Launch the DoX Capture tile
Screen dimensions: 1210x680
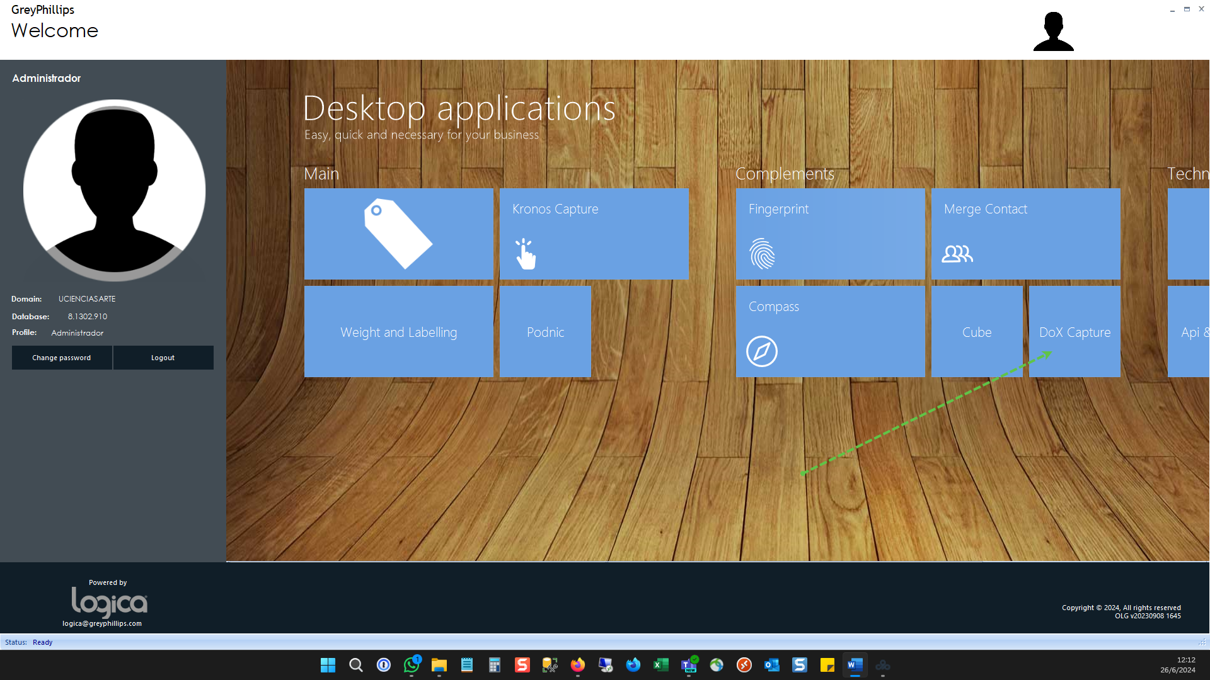pos(1075,331)
